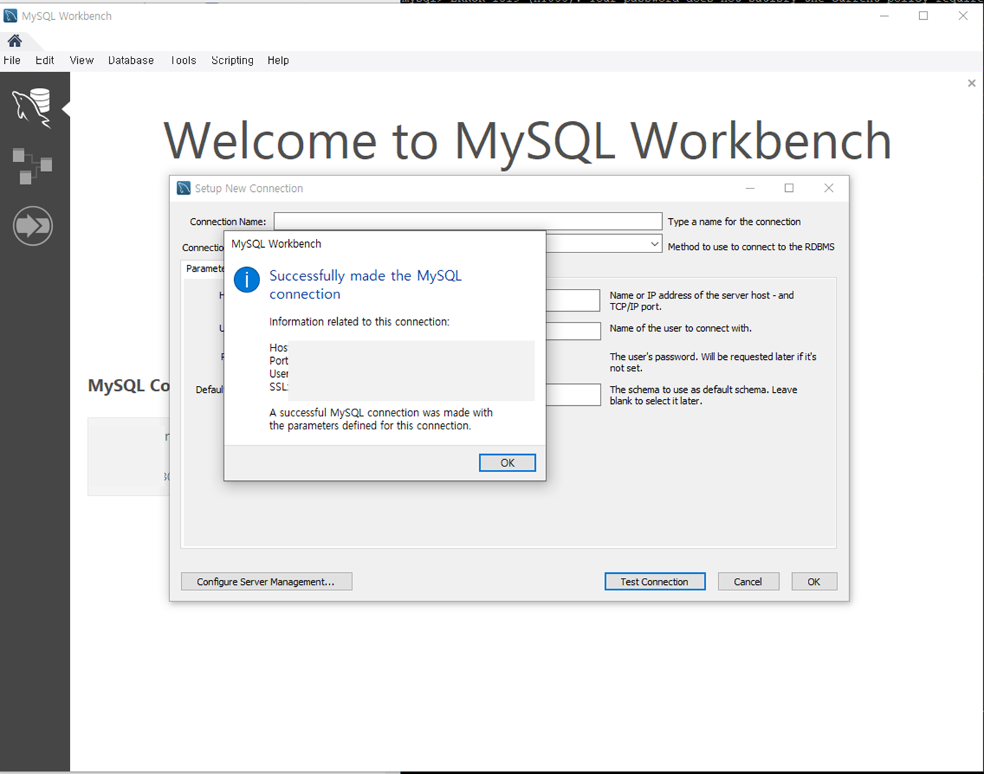The width and height of the screenshot is (984, 774).
Task: Click Cancel in Setup New Connection
Action: pyautogui.click(x=748, y=581)
